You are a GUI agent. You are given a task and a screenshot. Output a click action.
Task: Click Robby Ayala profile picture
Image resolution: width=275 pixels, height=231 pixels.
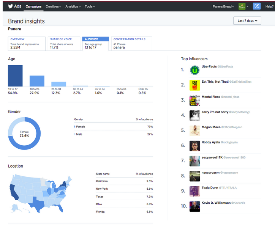(x=194, y=146)
